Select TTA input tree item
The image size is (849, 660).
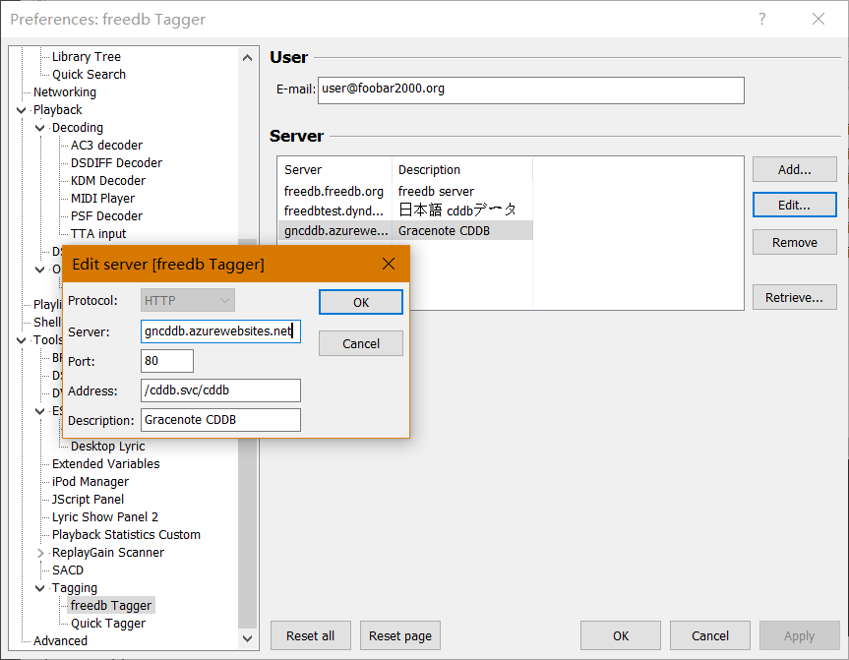tap(98, 234)
